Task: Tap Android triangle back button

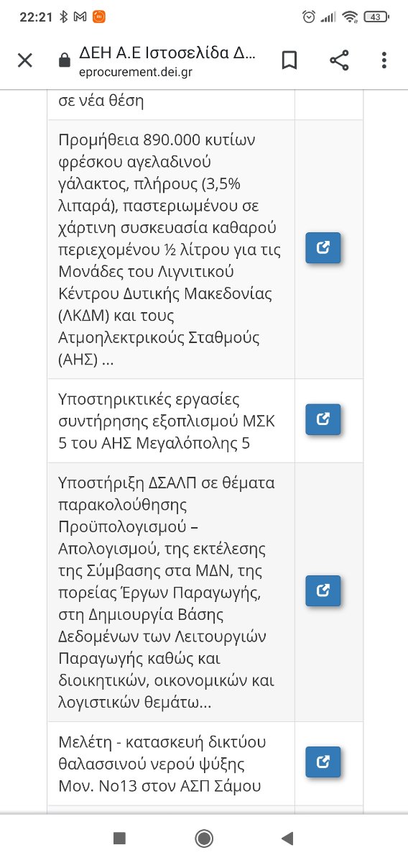Action: 287,838
